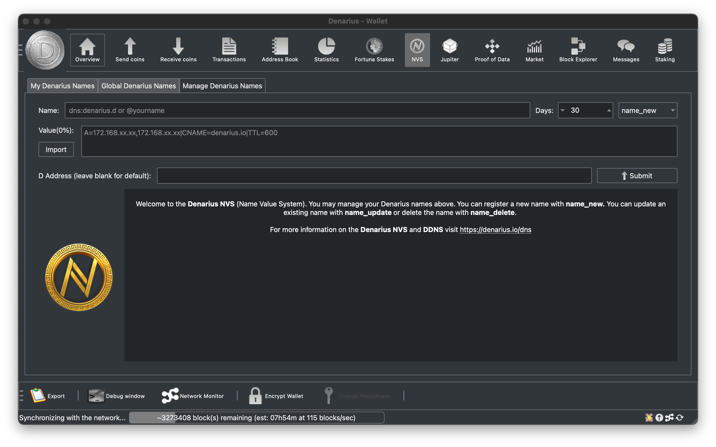This screenshot has height=447, width=716.
Task: Click the 'Value(0%):' label
Action: click(56, 130)
